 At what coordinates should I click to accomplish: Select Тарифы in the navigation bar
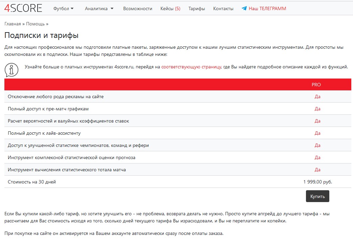coord(197,8)
